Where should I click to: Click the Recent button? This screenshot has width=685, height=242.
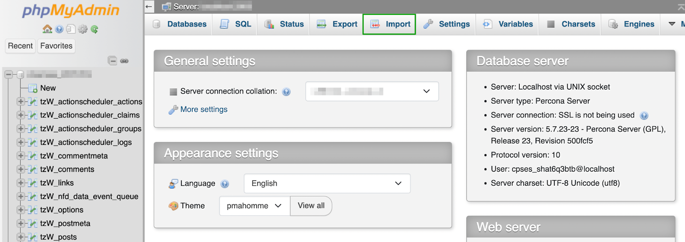tap(20, 46)
